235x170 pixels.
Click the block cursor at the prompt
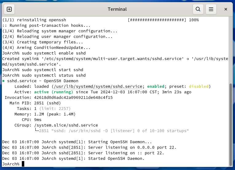[23, 164]
